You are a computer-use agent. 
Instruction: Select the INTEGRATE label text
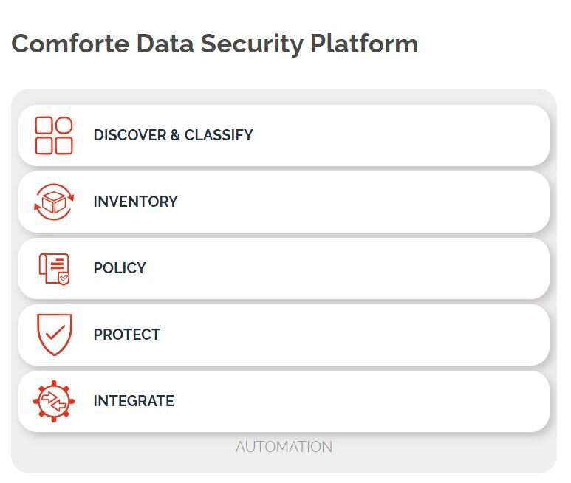[x=134, y=401]
